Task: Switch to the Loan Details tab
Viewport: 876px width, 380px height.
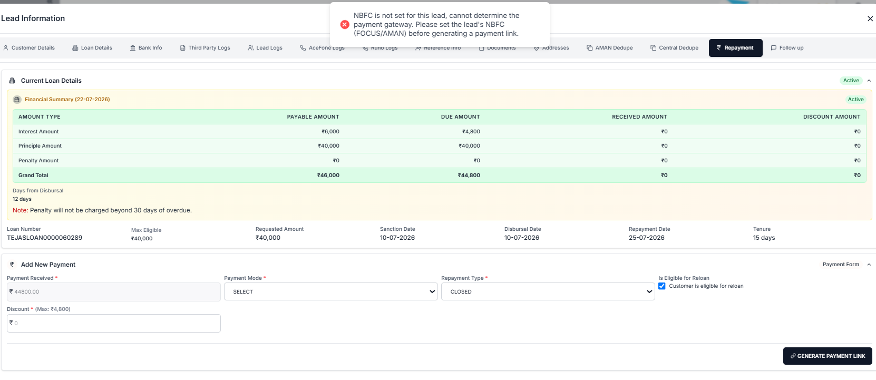Action: [92, 48]
